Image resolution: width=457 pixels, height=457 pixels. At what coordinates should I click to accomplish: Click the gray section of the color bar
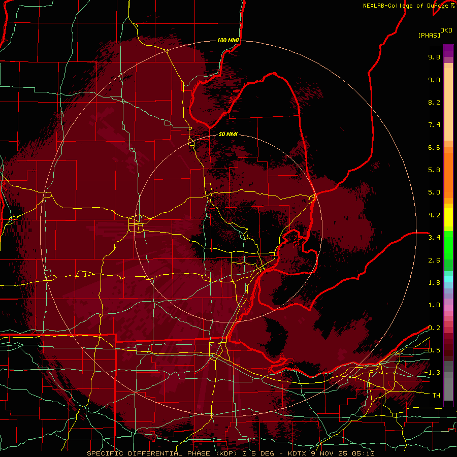(448, 380)
